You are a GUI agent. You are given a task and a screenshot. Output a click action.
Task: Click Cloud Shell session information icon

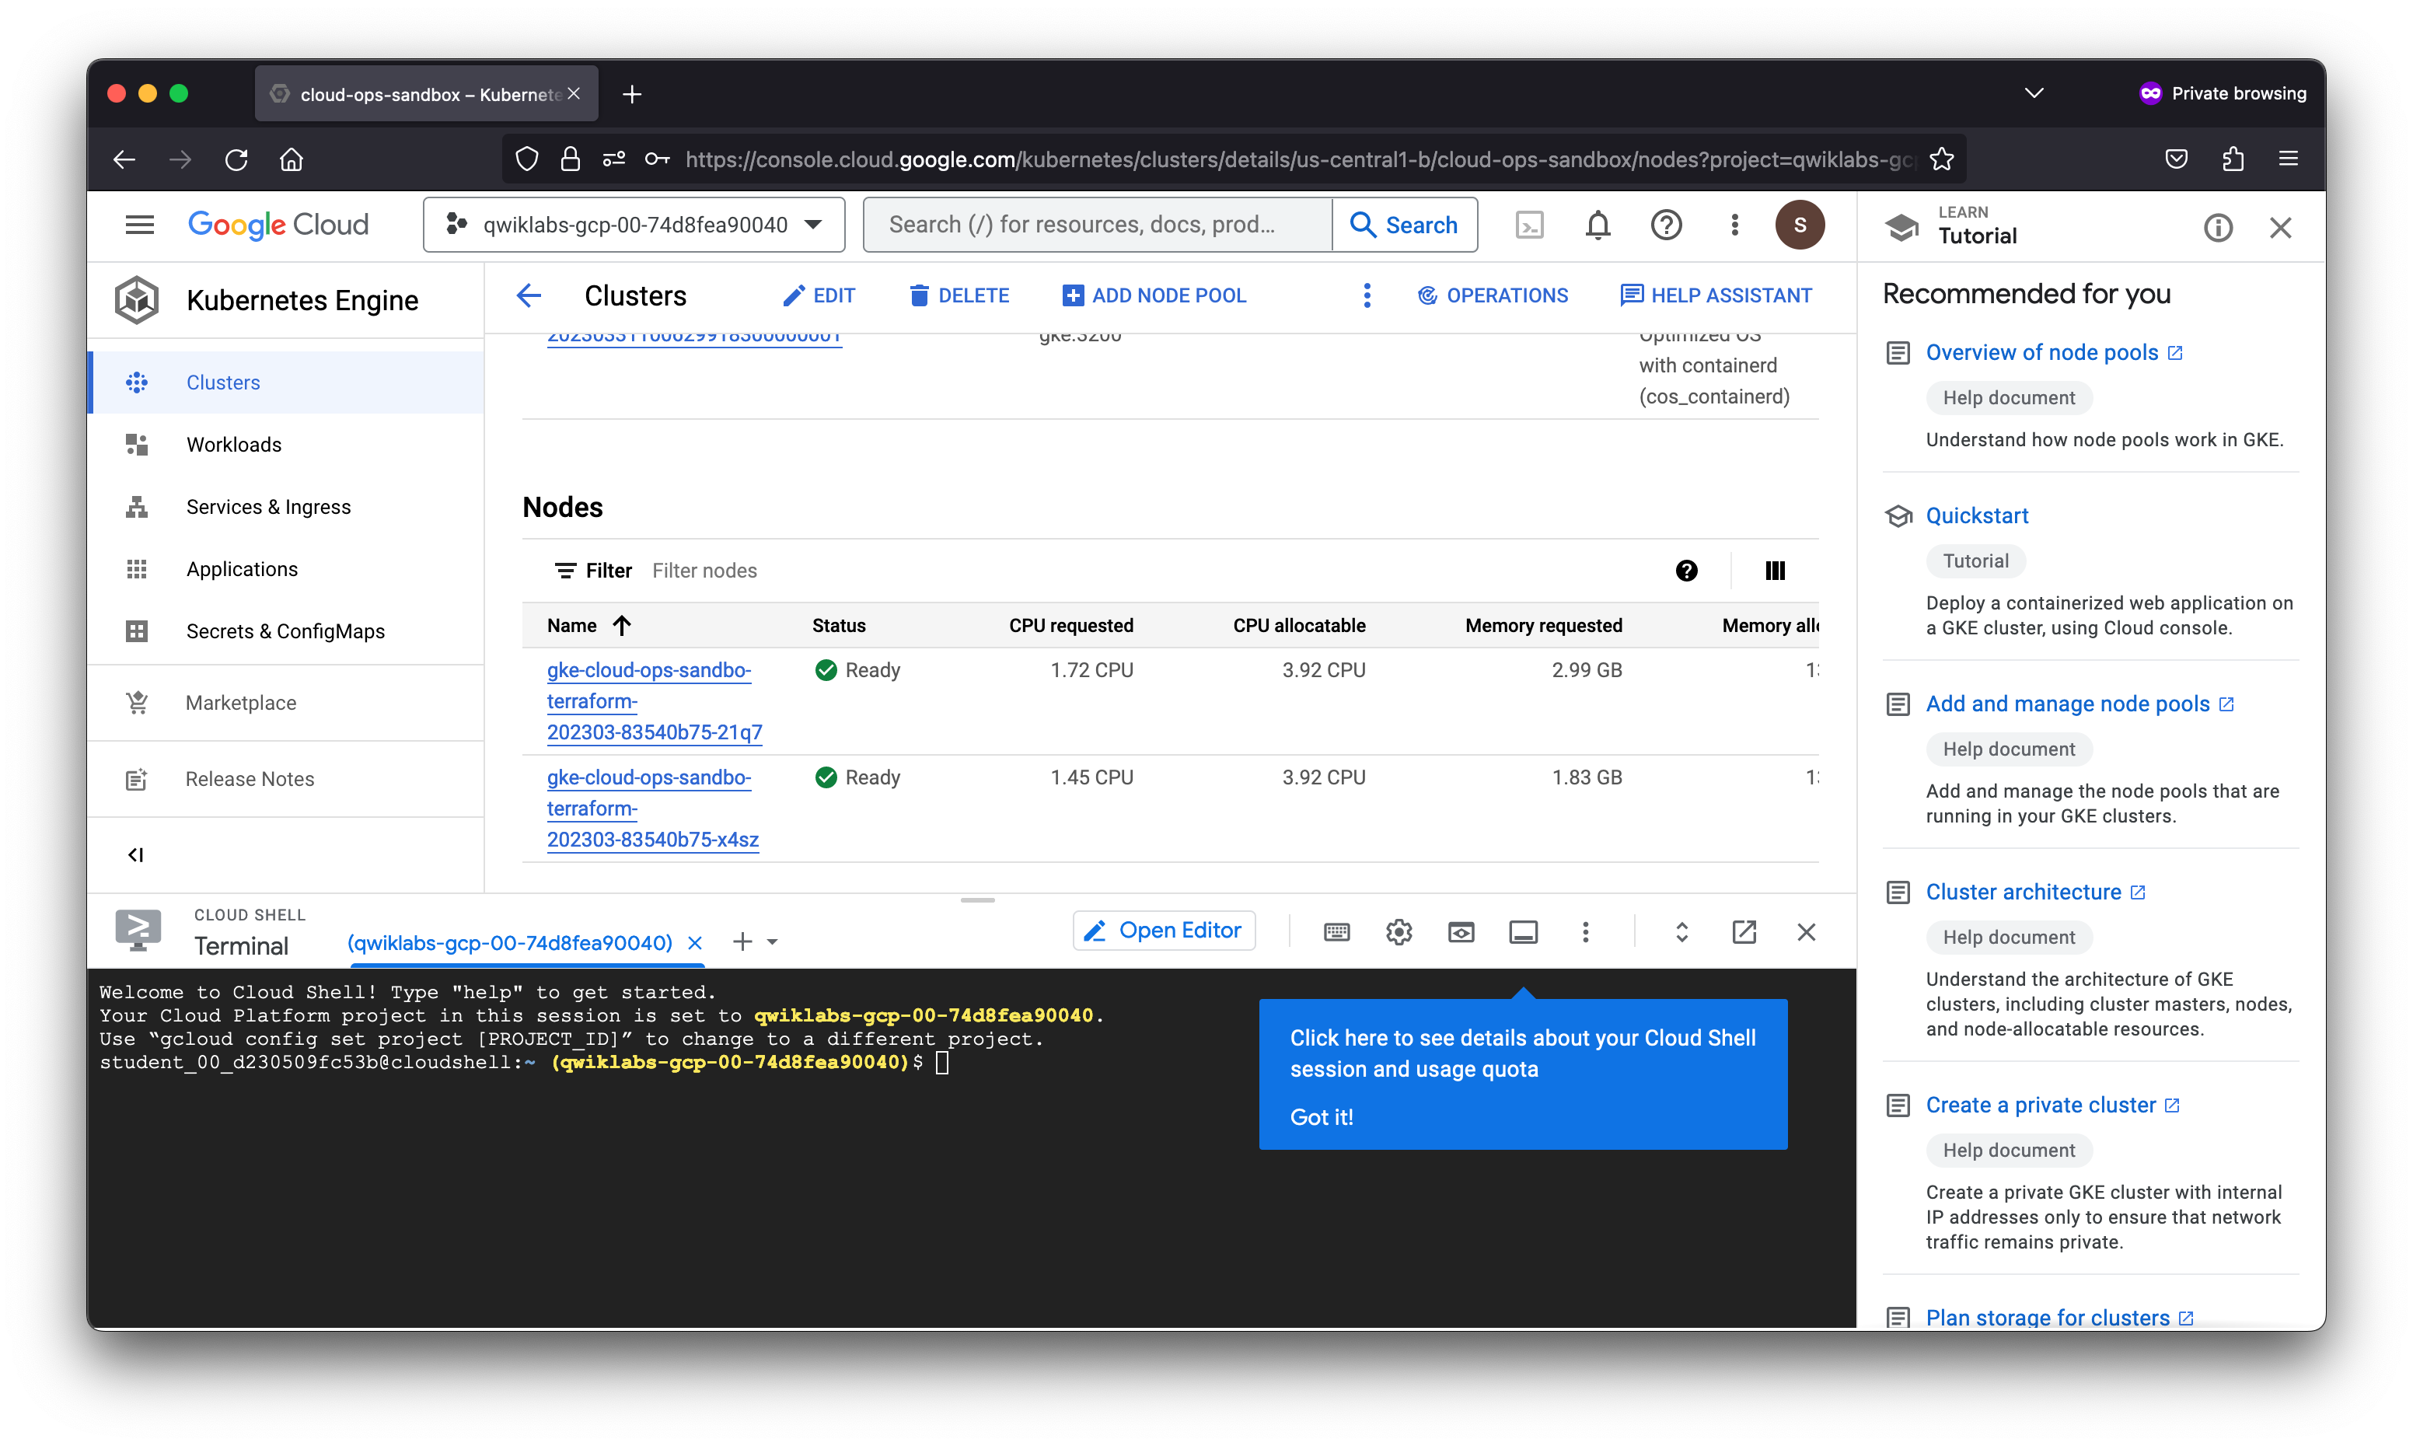1523,932
